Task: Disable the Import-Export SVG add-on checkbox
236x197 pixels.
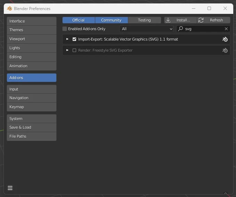Action: 74,39
